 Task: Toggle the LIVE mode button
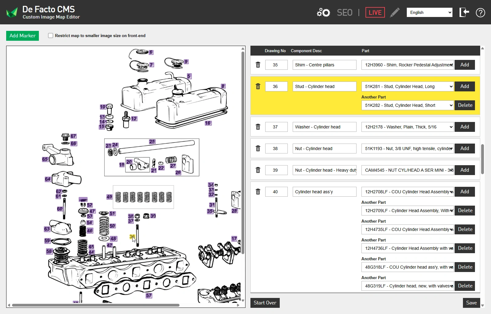[x=375, y=12]
